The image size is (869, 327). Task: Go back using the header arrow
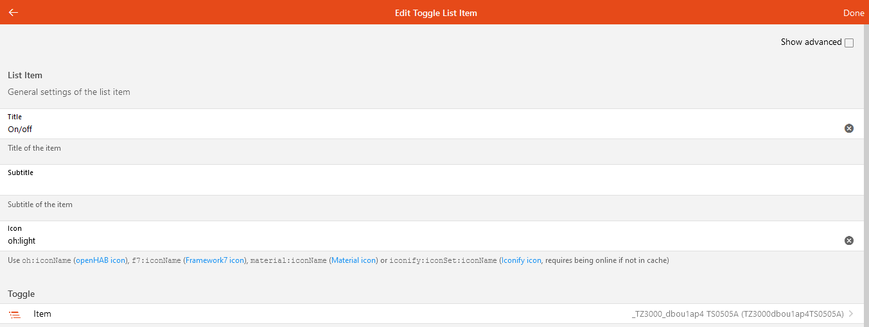pyautogui.click(x=13, y=13)
